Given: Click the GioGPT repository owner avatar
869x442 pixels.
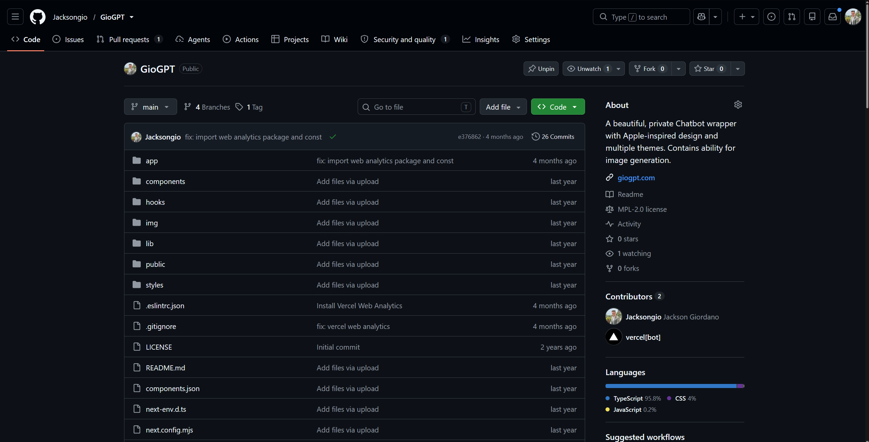Looking at the screenshot, I should coord(130,69).
